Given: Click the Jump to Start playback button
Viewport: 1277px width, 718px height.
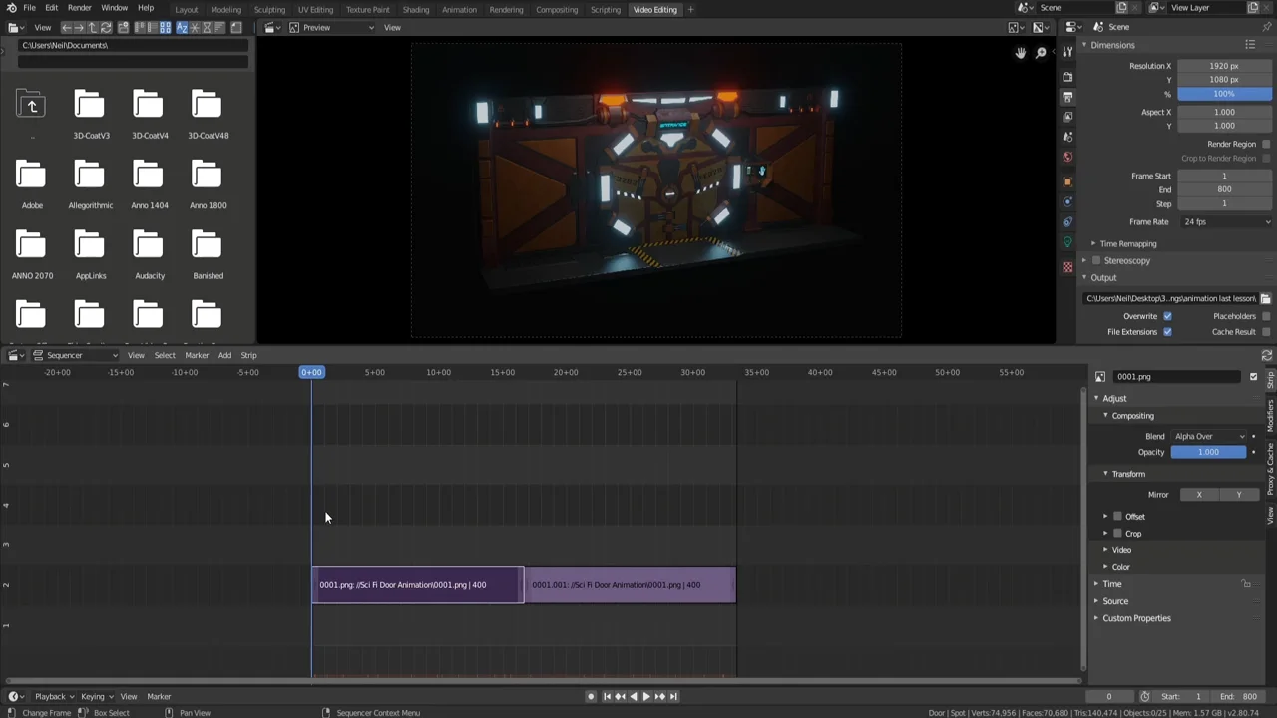Looking at the screenshot, I should (607, 696).
